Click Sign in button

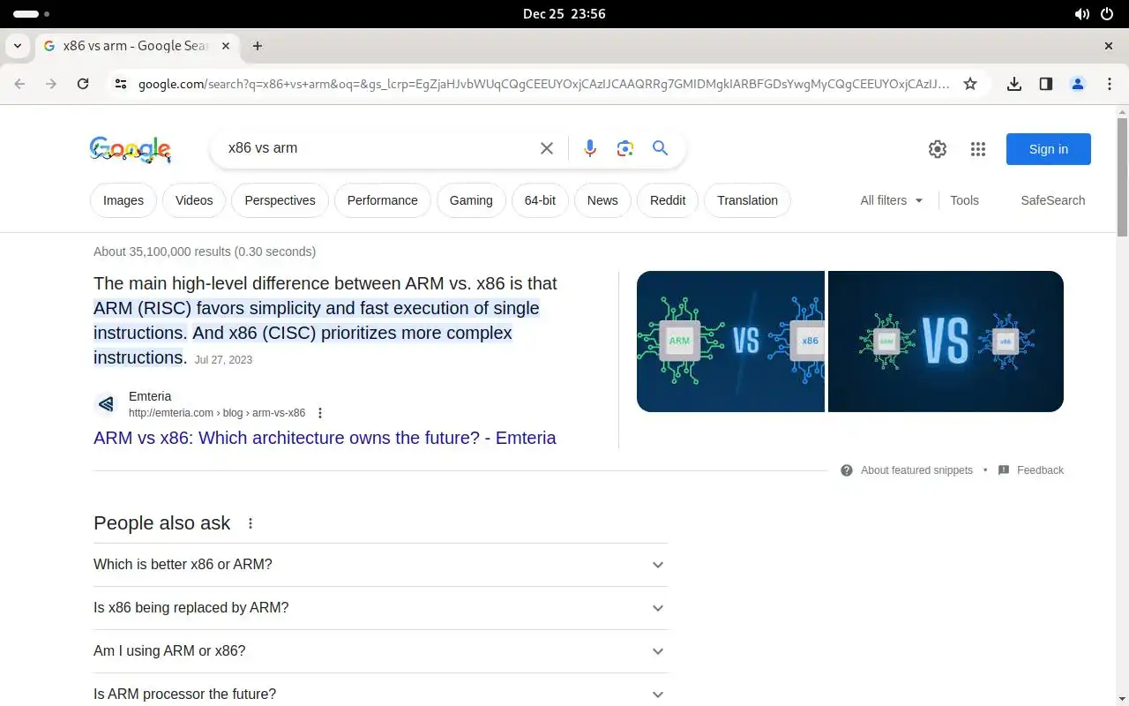coord(1049,149)
